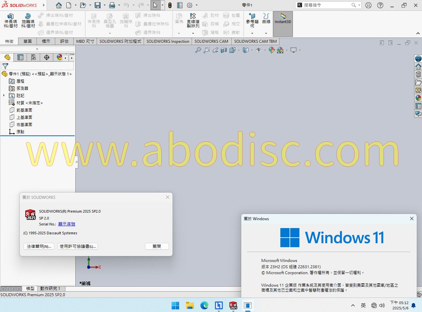Click the Home icon in top toolbar
422x312 pixels.
[x=59, y=5]
